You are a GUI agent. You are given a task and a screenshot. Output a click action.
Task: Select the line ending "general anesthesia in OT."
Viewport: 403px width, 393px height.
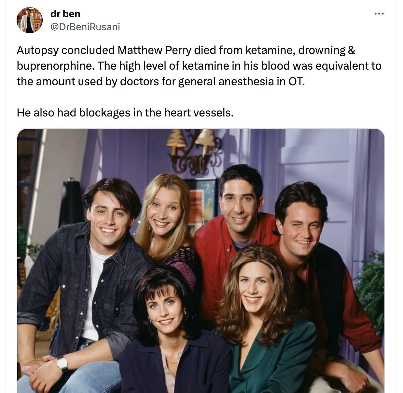coord(161,82)
